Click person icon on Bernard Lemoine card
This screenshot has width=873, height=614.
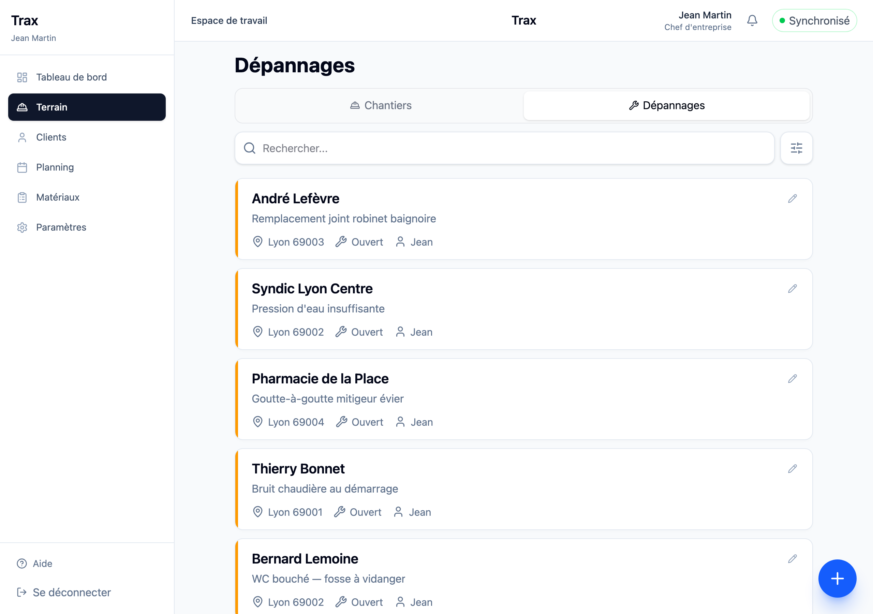(x=400, y=602)
